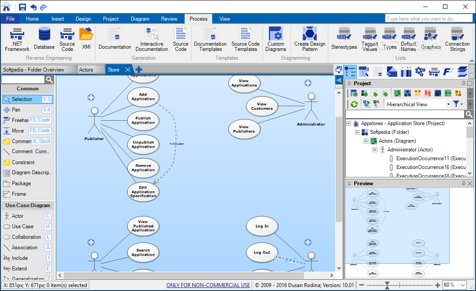Collapse the Preview panel header arrows

pos(349,183)
